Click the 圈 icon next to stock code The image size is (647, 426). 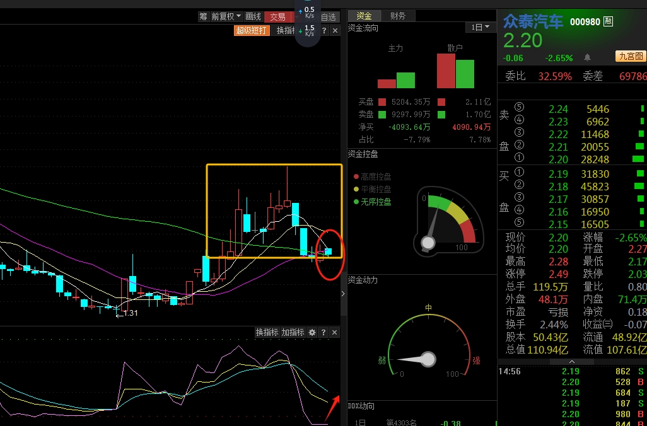[608, 21]
